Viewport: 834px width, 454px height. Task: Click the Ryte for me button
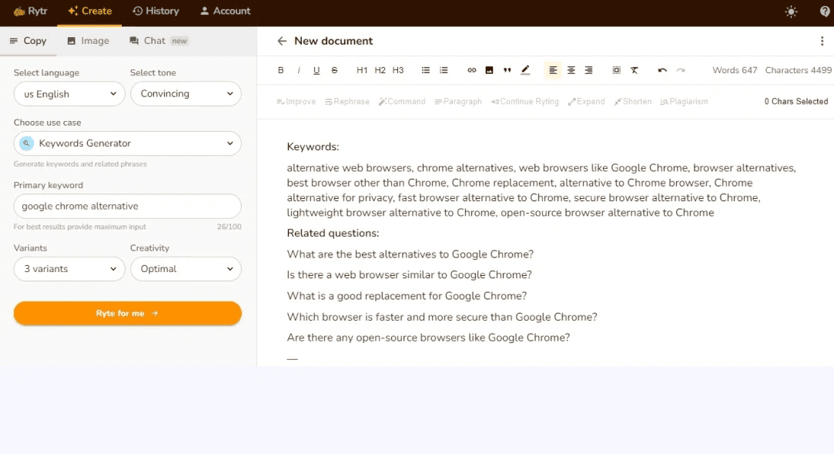click(x=128, y=314)
